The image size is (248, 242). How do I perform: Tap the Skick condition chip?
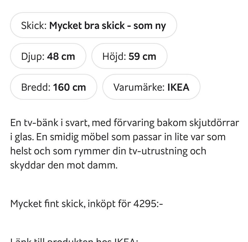94,25
